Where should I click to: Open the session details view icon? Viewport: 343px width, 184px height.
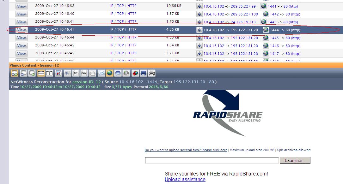(x=68, y=73)
